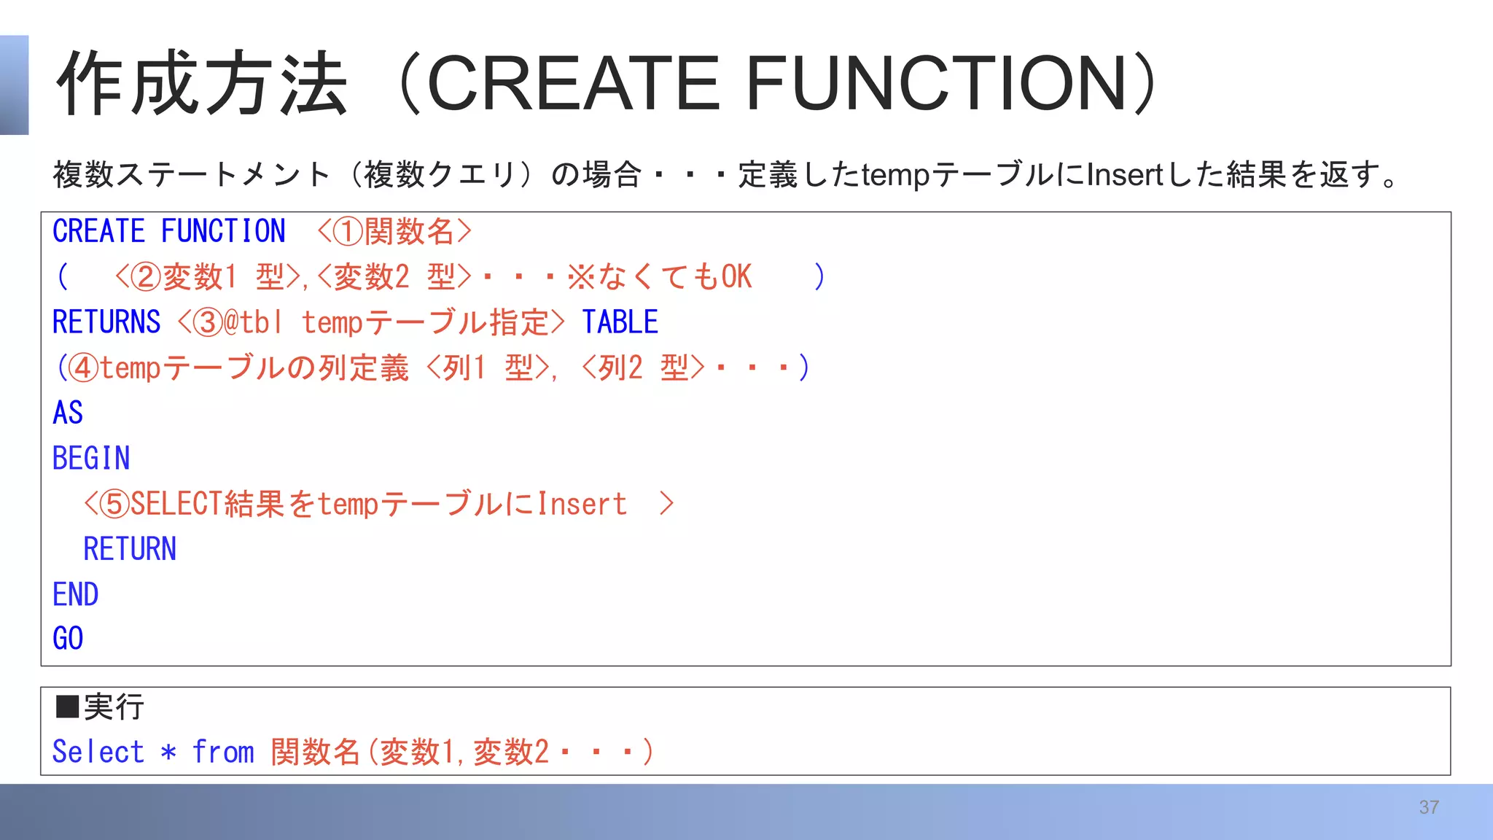
Task: Select the AS keyword
Action: (x=68, y=413)
